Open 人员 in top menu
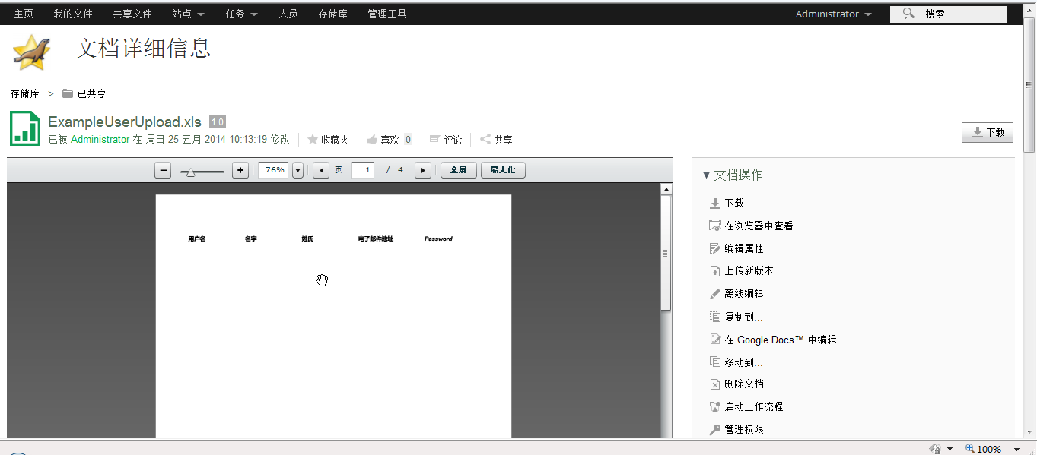The image size is (1037, 455). click(288, 14)
